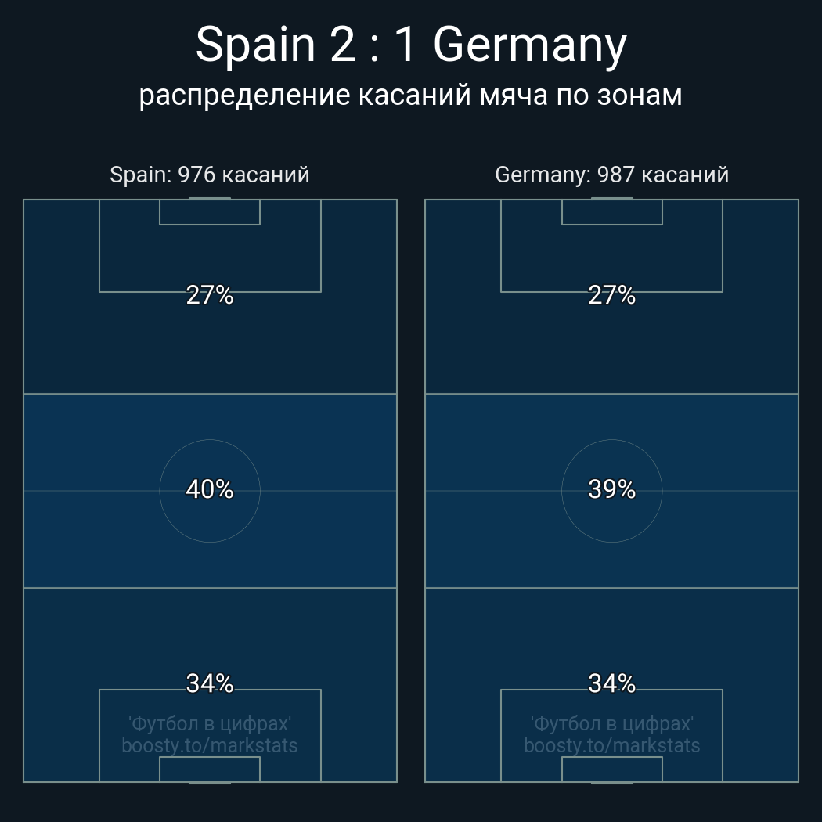
Task: Click Germany's 39% middle third value
Action: pos(611,489)
